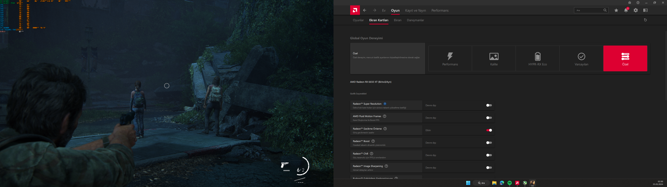Go back with the left arrow
This screenshot has height=187, width=667.
pyautogui.click(x=365, y=10)
